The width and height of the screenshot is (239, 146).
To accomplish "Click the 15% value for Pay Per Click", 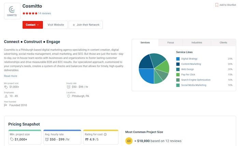I will [230, 75].
